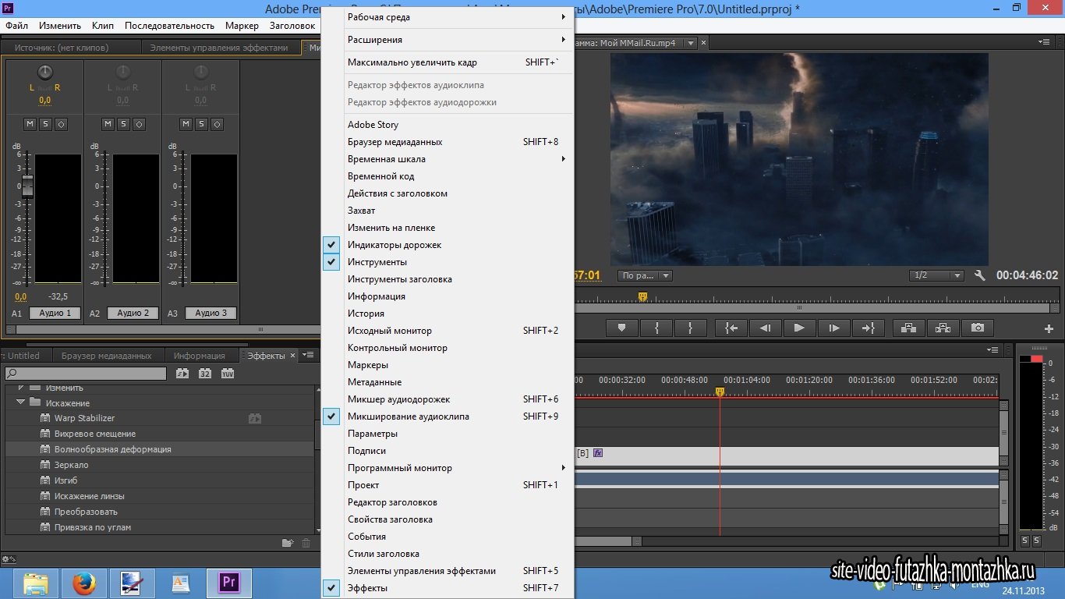This screenshot has height=599, width=1065.
Task: Open the button editor plus icon
Action: tap(1049, 329)
